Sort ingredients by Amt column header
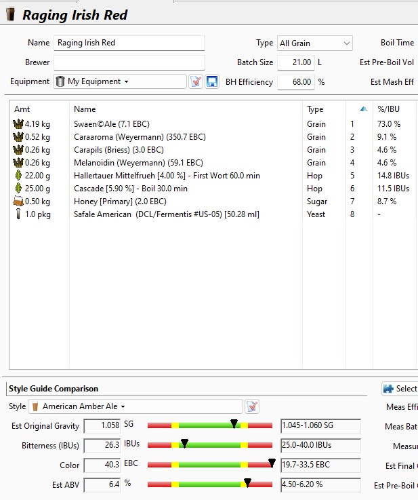 (x=22, y=109)
